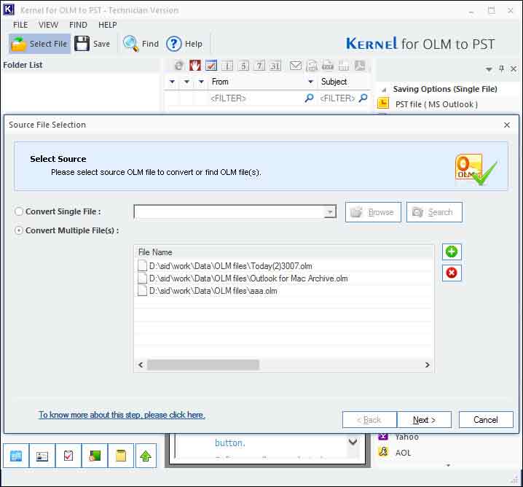Screen dimensions: 523x487
Task: Click the red X remove file button
Action: tap(452, 273)
